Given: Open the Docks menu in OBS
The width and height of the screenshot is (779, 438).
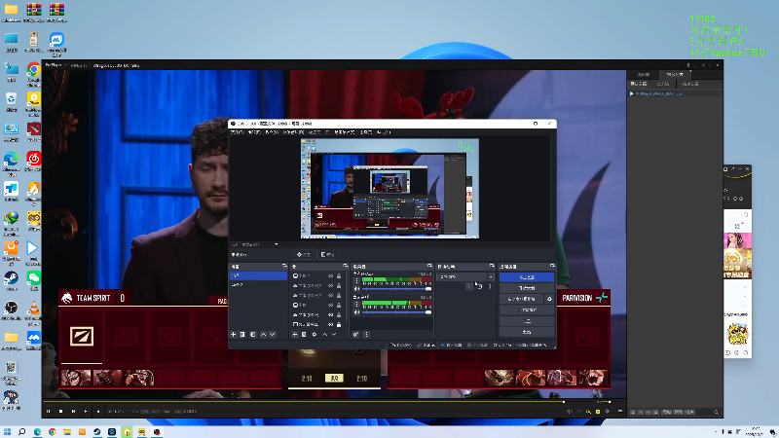Looking at the screenshot, I should pos(293,132).
